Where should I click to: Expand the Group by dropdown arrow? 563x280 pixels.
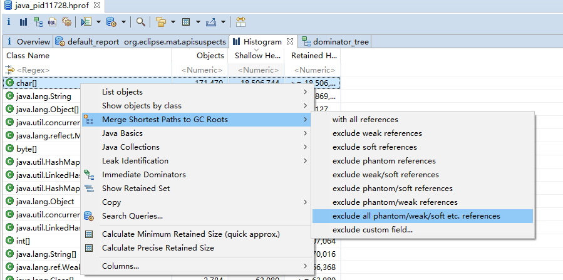173,23
